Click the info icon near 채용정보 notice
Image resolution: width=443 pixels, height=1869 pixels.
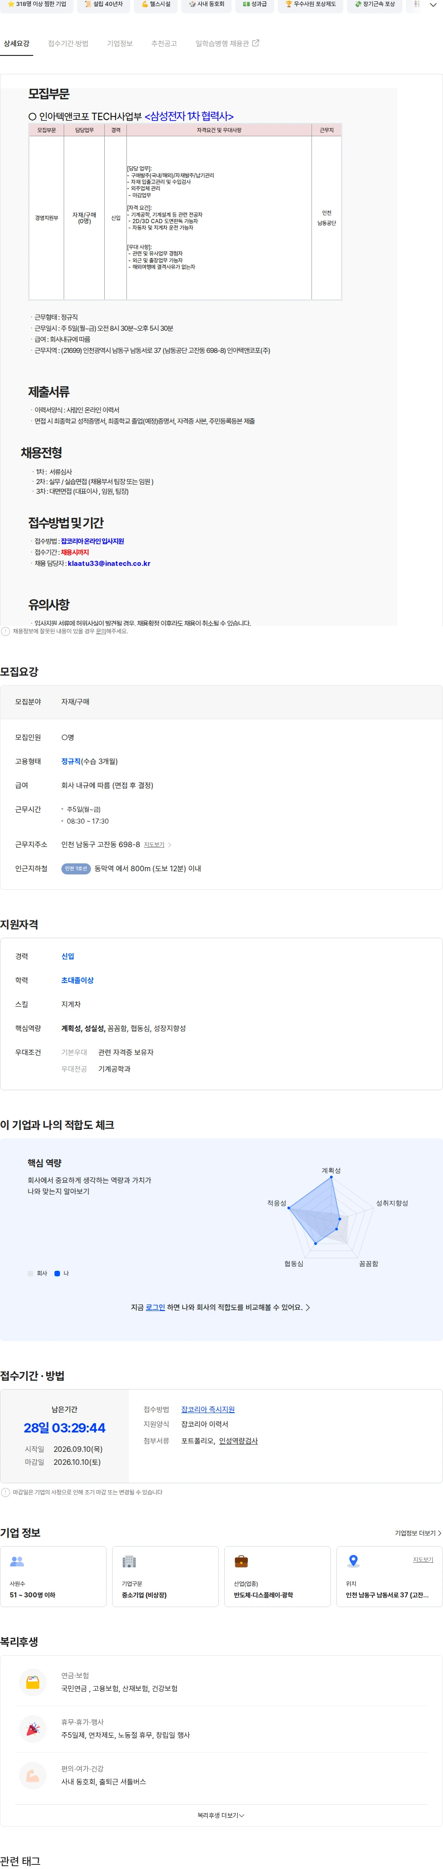click(6, 631)
